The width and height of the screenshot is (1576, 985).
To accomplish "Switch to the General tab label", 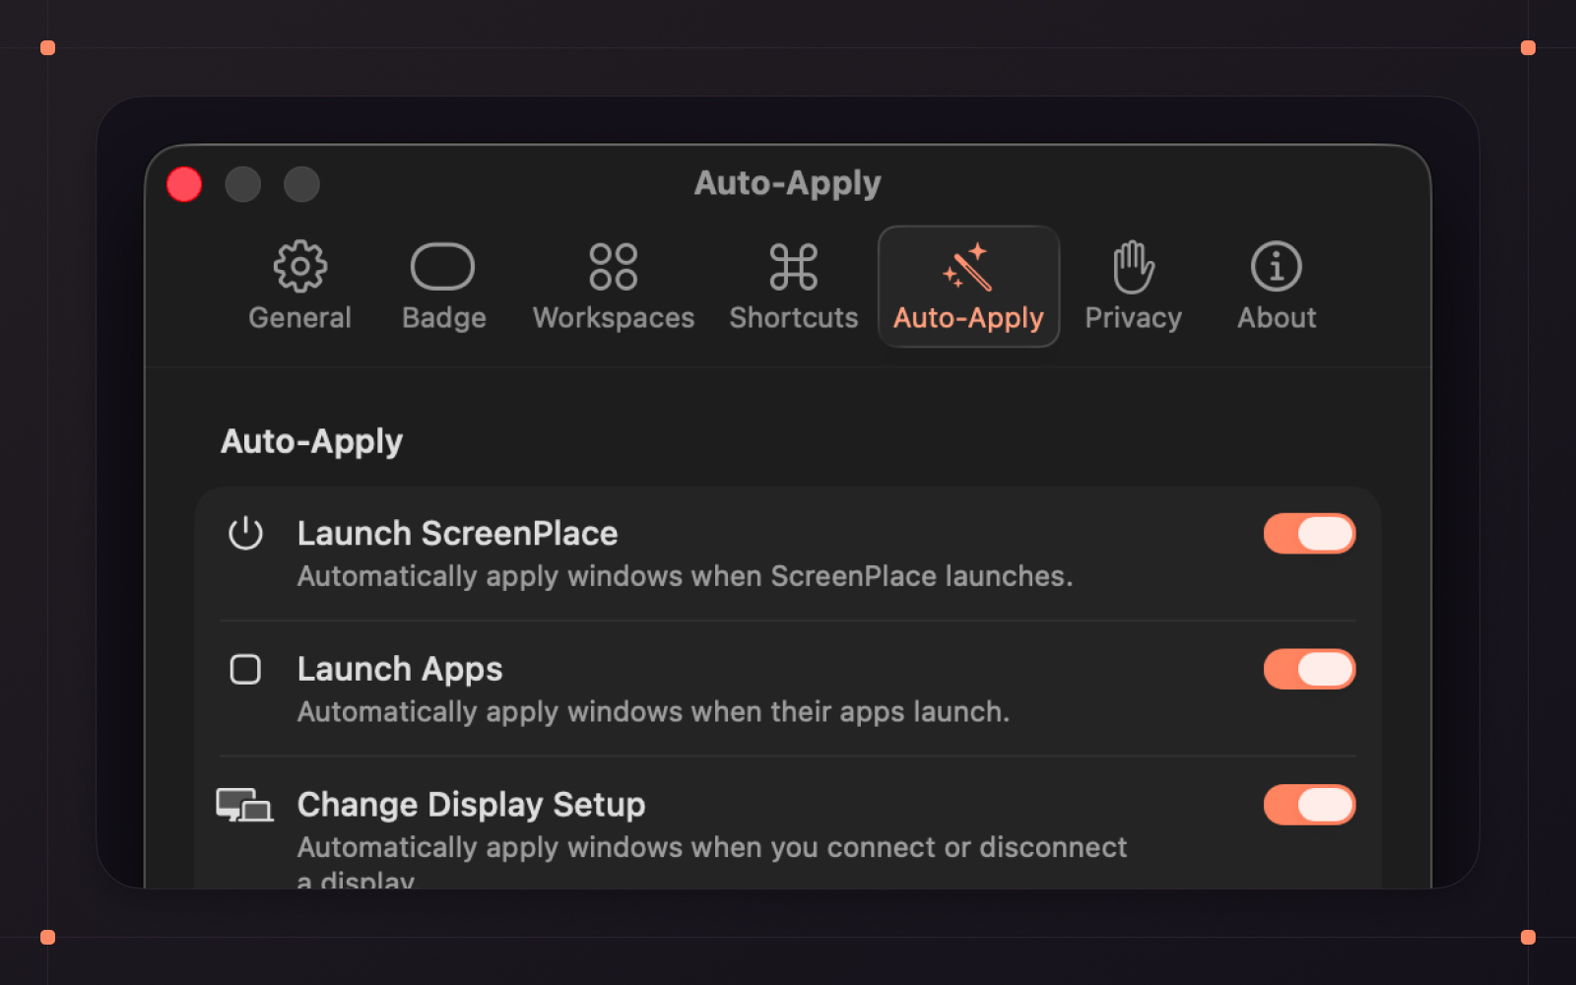I will (x=299, y=318).
